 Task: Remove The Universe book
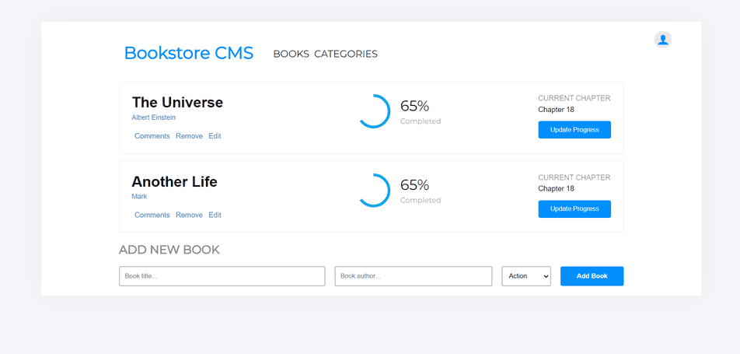pos(189,136)
